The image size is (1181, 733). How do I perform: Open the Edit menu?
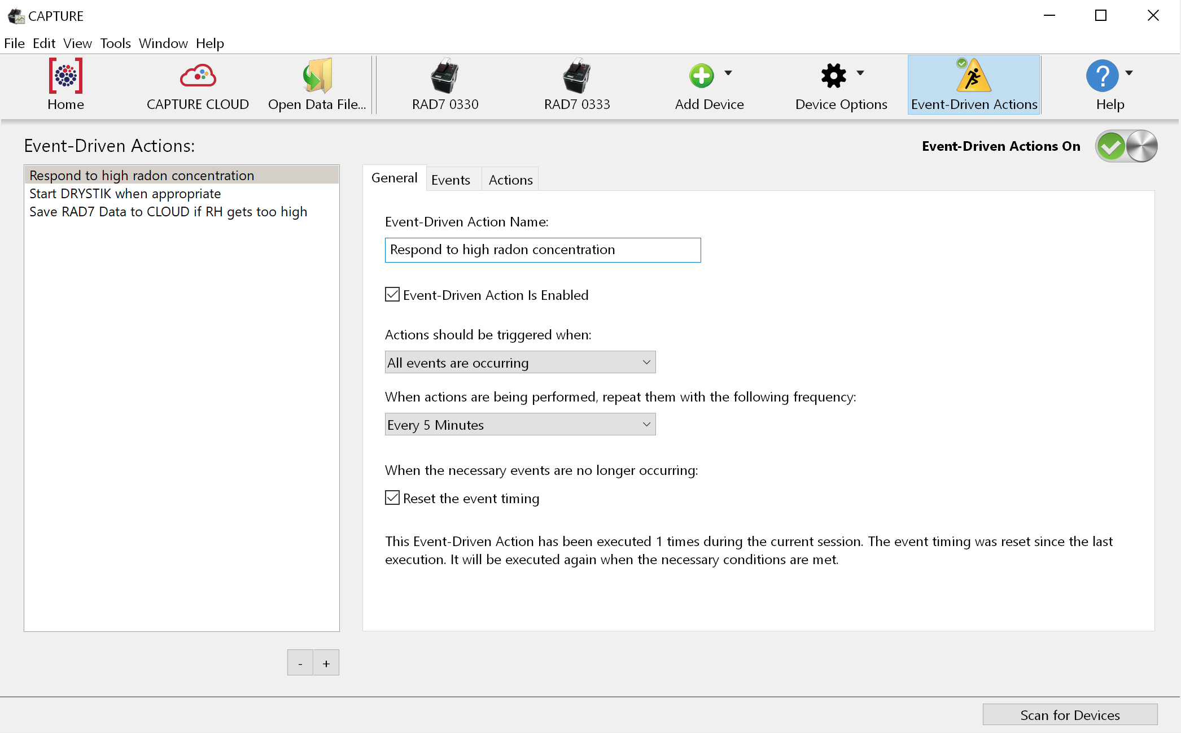44,43
